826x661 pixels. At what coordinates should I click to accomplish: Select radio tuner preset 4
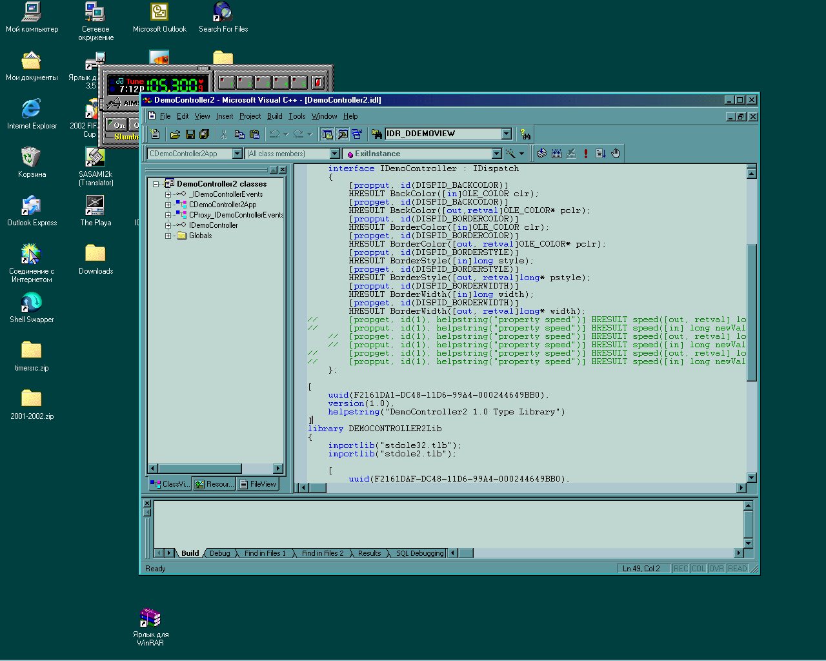(x=280, y=82)
